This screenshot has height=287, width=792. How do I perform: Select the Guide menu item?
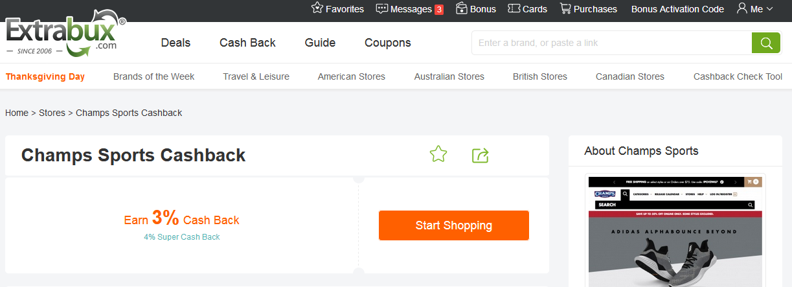pyautogui.click(x=320, y=43)
